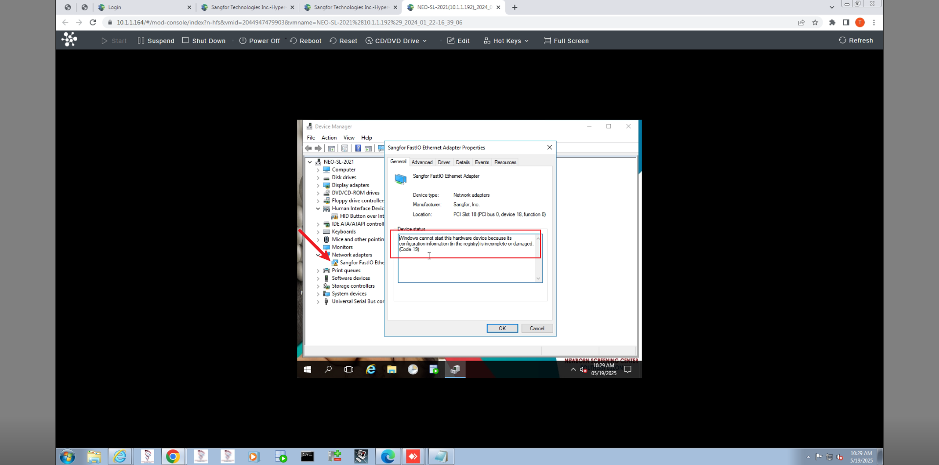The height and width of the screenshot is (465, 939).
Task: Toggle the Chrome side panel icon
Action: (x=846, y=22)
